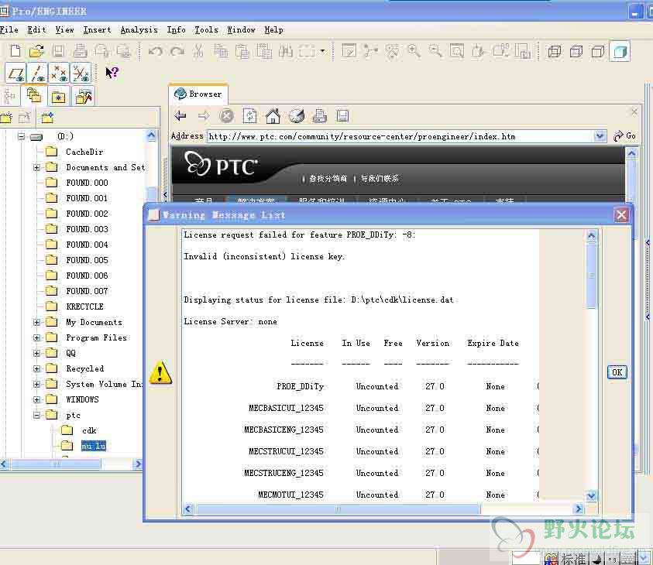Screen dimensions: 653x565
Task: Switch to Shading display style
Action: coord(620,51)
